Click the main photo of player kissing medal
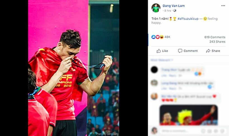Image resolution: width=229 pixels, height=136 pixels. pyautogui.click(x=74, y=68)
